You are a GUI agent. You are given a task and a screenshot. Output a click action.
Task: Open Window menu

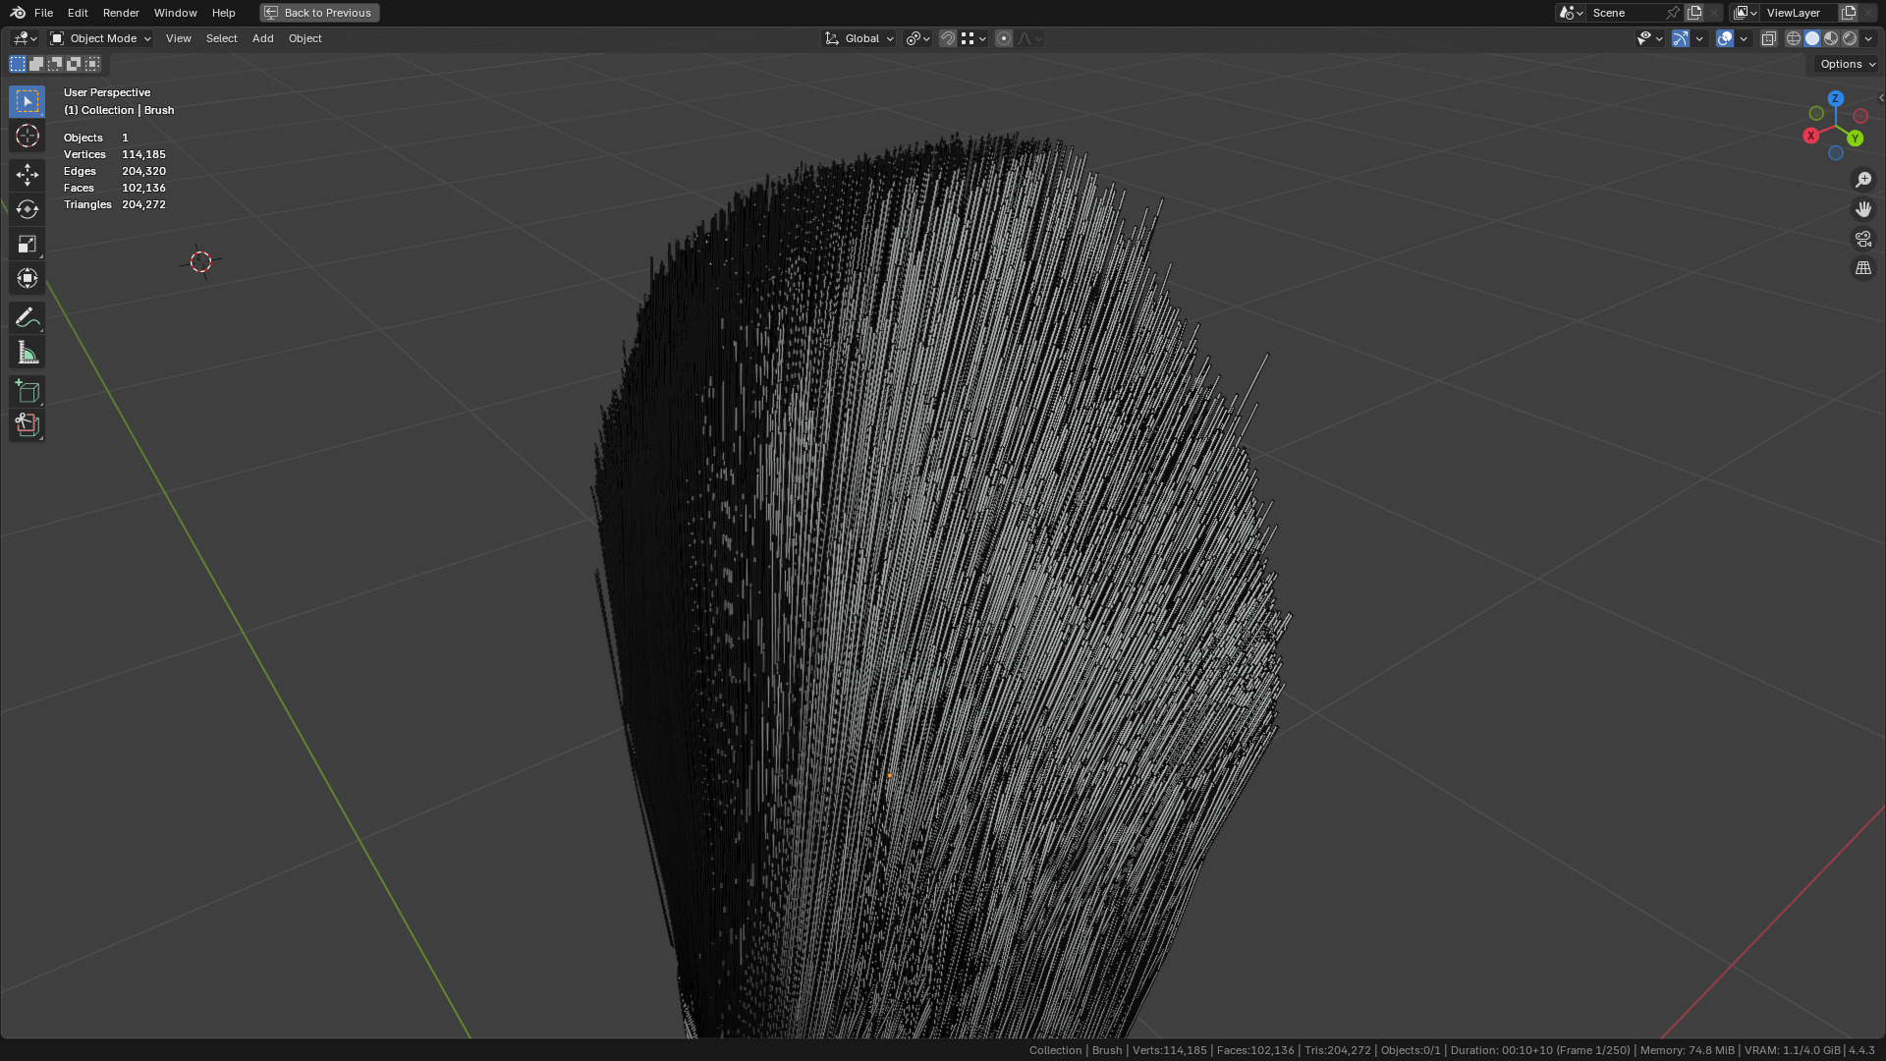(175, 13)
